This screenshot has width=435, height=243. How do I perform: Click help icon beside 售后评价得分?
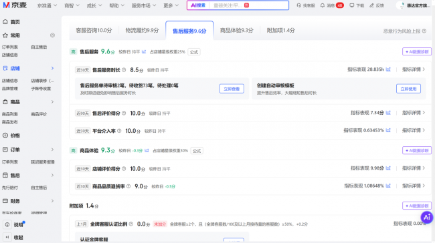124,113
